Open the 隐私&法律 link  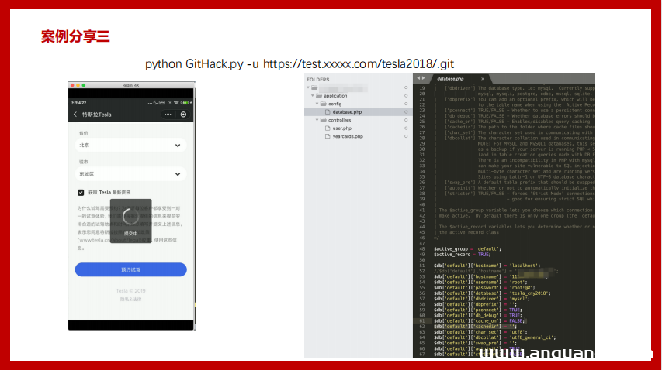tap(130, 299)
